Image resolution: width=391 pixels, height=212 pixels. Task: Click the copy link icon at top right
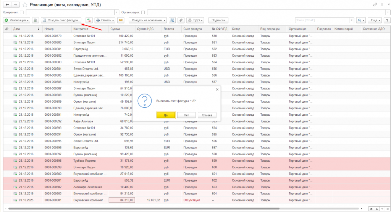coord(375,5)
